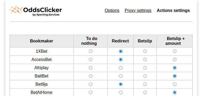Image resolution: width=202 pixels, height=96 pixels.
Task: Set 1XBet to do nothing
Action: point(90,51)
